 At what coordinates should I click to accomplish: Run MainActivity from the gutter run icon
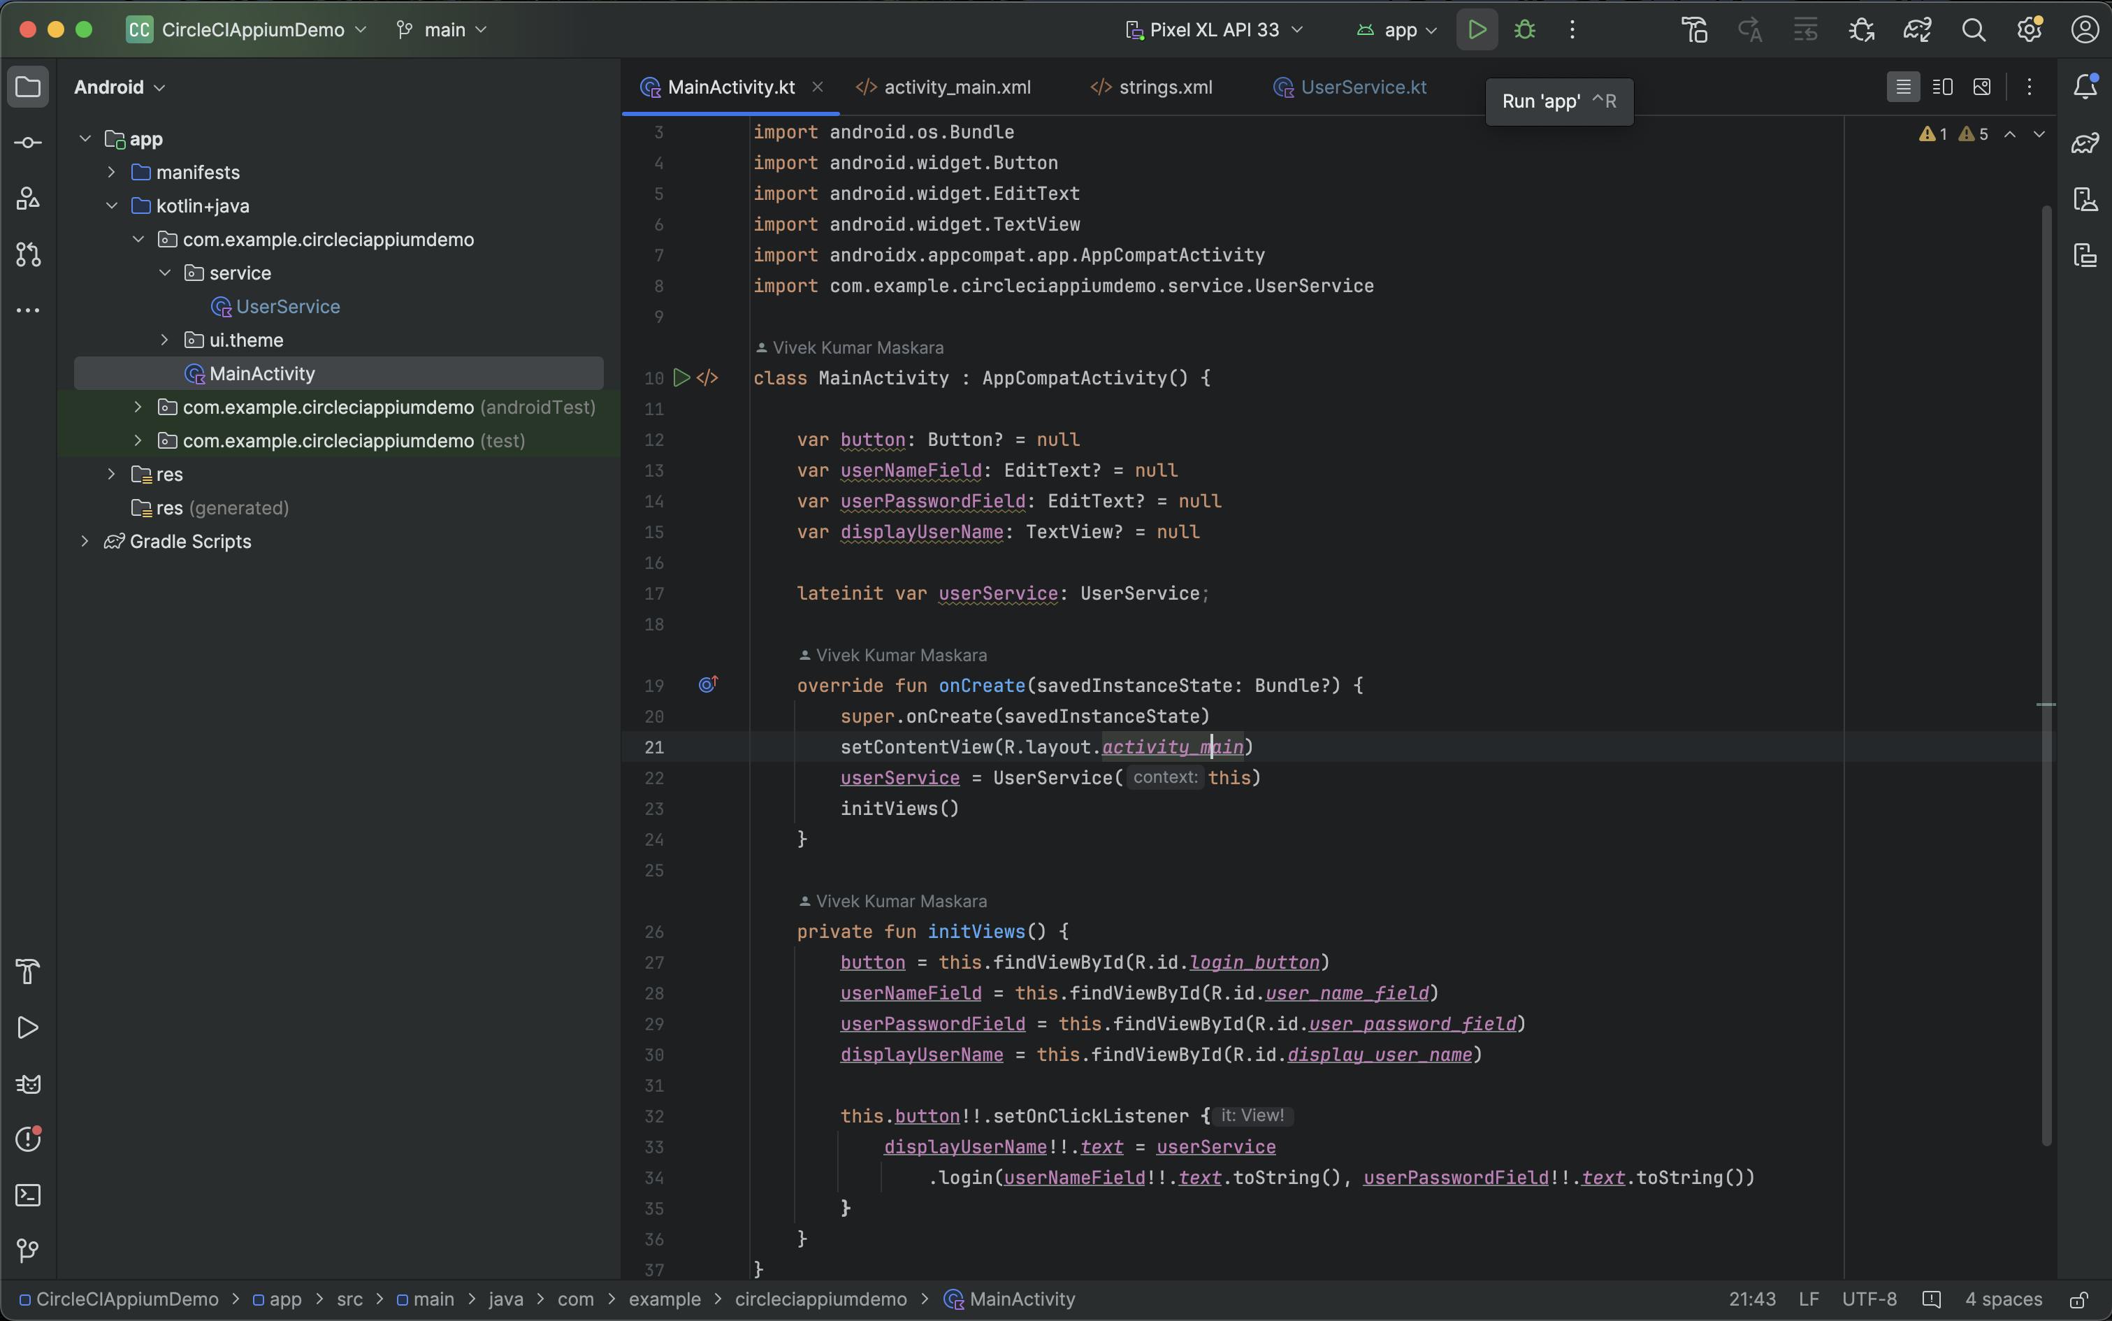(682, 377)
